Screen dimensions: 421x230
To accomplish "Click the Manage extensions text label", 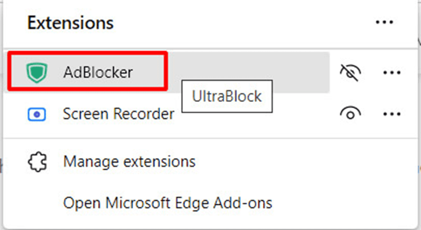I will pyautogui.click(x=129, y=162).
